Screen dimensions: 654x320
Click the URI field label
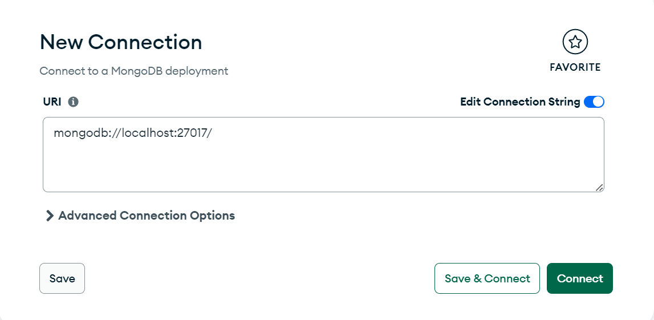click(52, 102)
